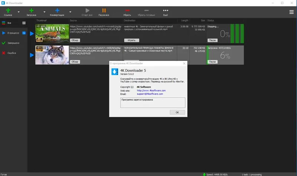Open the http://www.4ksoftware.com link

tap(151, 91)
